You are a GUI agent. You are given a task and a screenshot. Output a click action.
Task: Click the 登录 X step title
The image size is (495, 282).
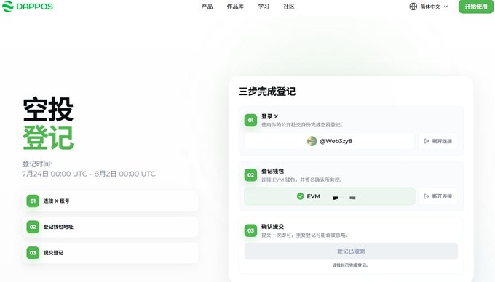(269, 116)
